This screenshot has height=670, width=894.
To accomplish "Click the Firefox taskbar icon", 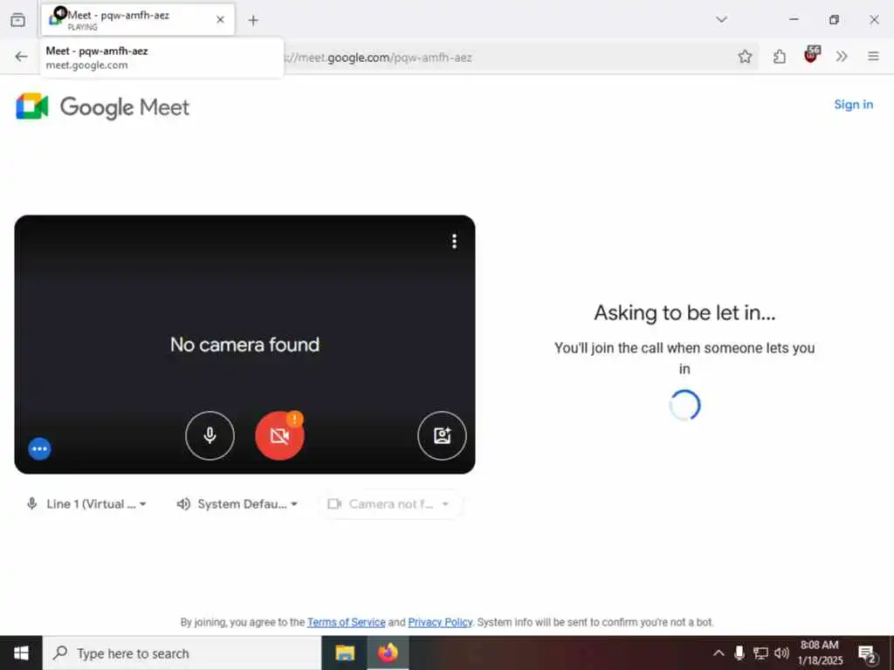I will (x=388, y=653).
